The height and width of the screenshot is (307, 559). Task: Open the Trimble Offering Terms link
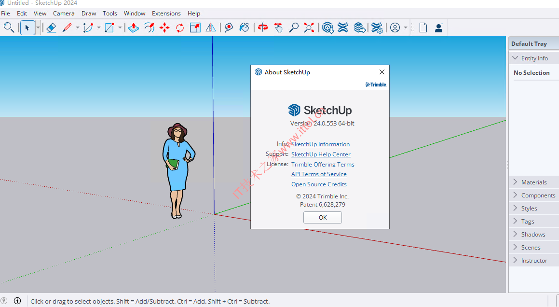coord(323,164)
